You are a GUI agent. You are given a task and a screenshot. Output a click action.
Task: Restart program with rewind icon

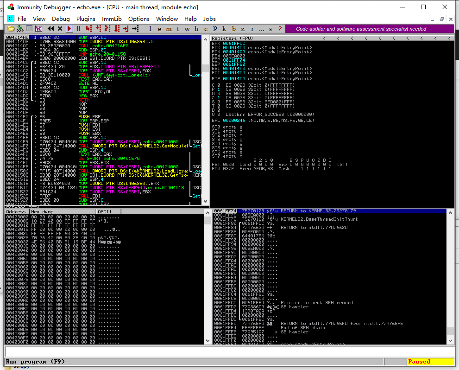tap(50, 29)
